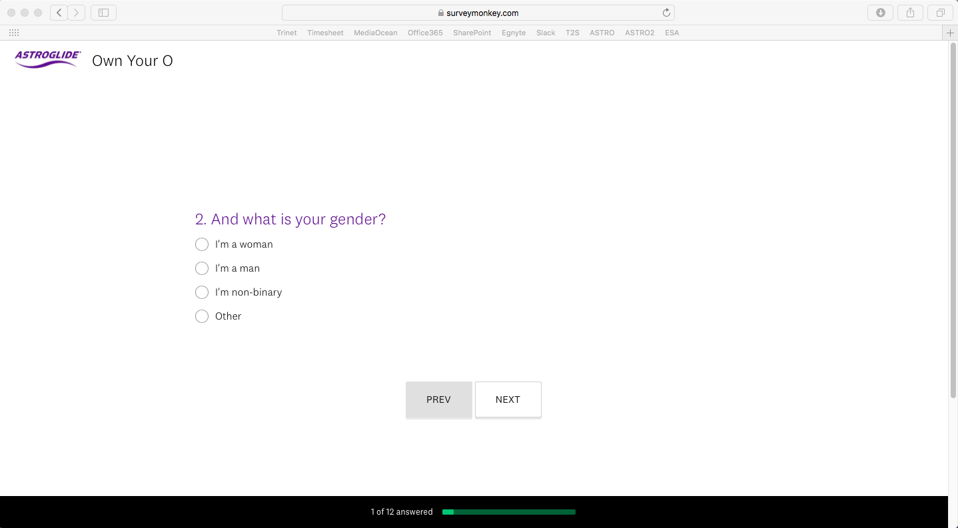This screenshot has height=528, width=958.
Task: Click the "2. And what is your gender?" question
Action: [x=290, y=219]
